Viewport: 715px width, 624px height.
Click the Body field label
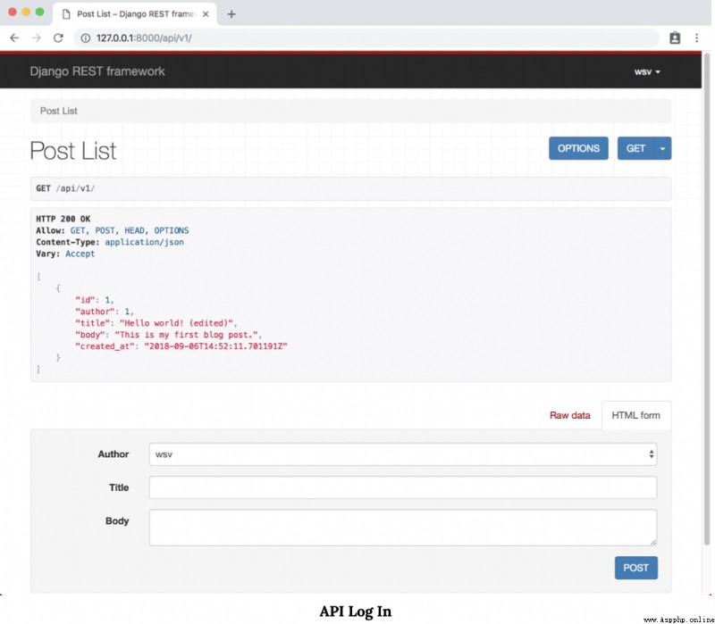[x=117, y=521]
